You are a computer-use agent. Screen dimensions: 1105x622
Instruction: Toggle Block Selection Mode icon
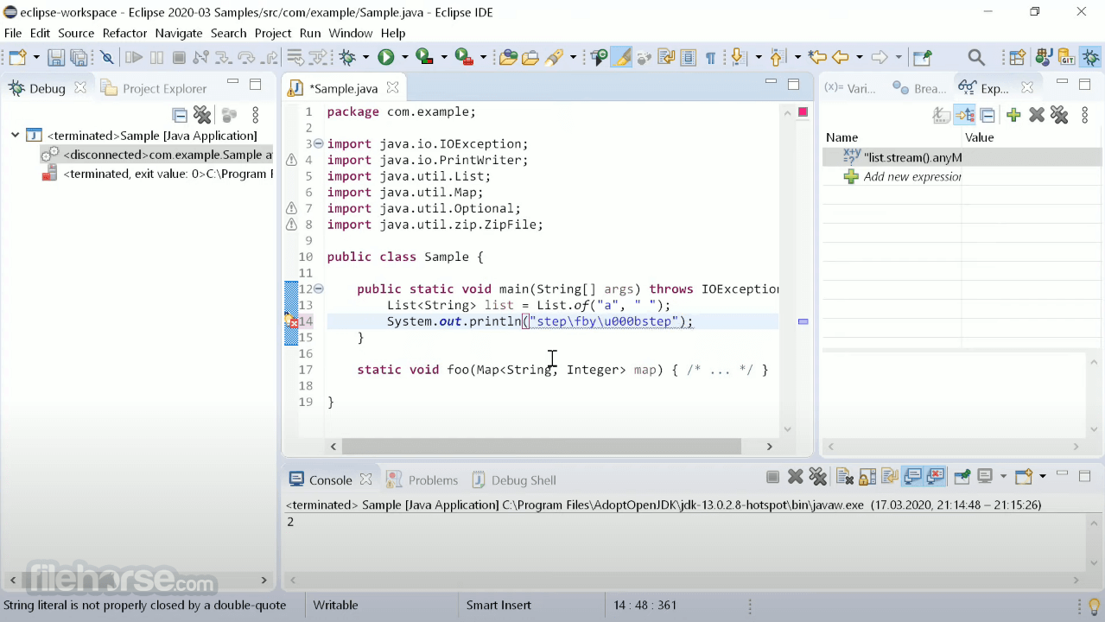click(688, 58)
